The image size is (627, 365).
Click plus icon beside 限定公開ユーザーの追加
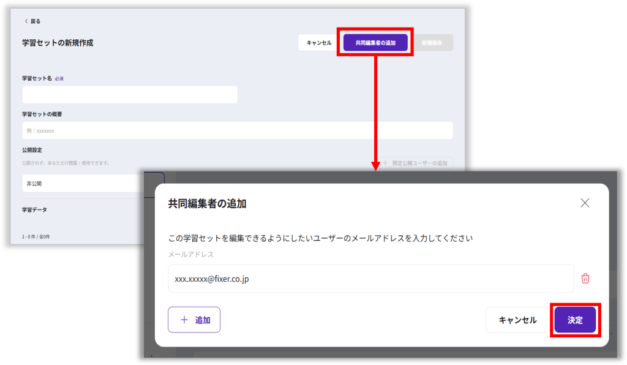click(385, 163)
